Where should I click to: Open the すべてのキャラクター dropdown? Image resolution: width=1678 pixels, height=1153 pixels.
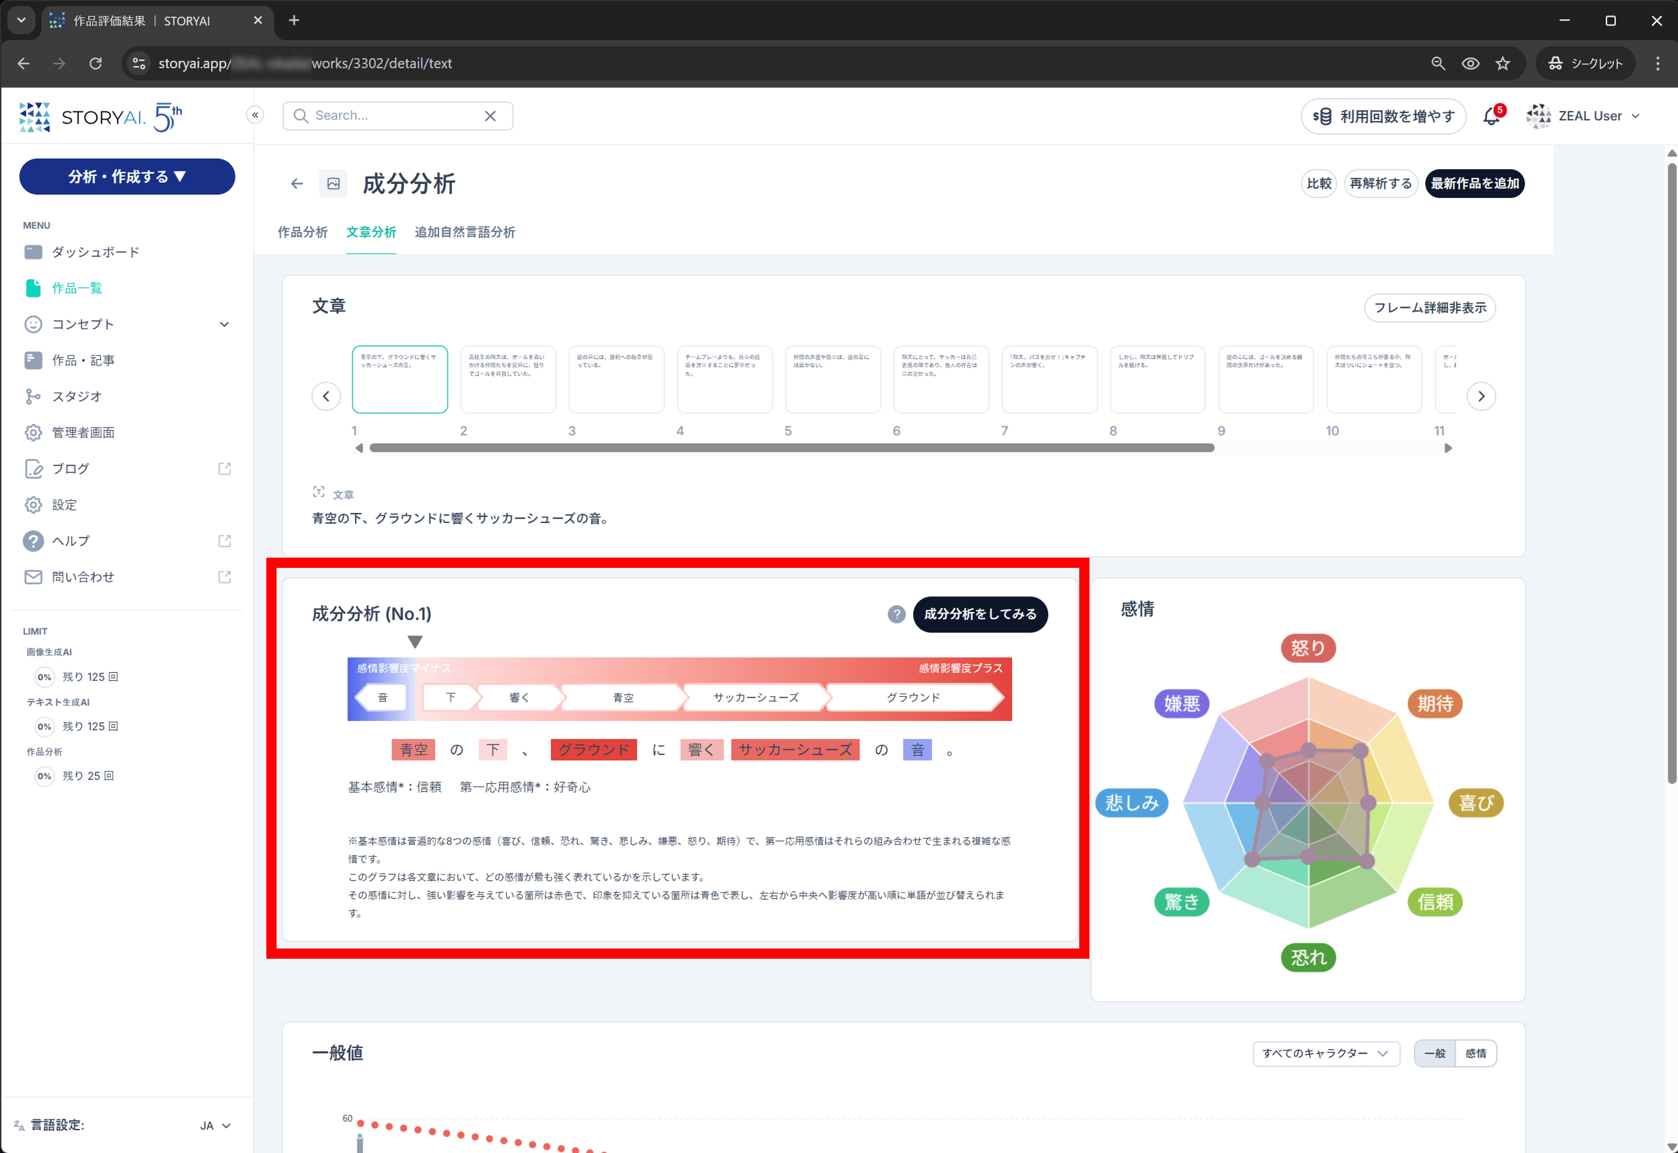pos(1326,1053)
